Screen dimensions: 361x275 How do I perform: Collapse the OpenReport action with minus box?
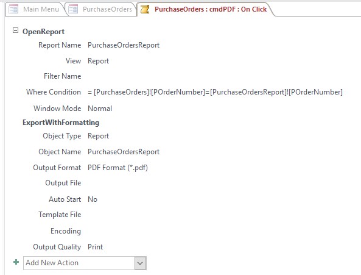click(x=15, y=30)
